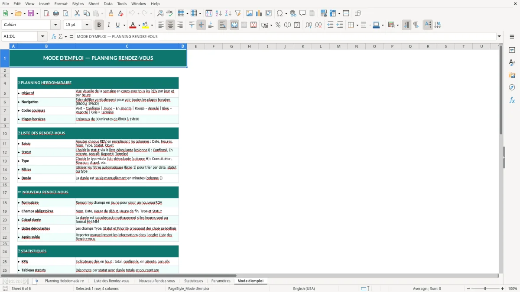Toggle Wrap Text button
The width and height of the screenshot is (520, 292).
pos(222,25)
